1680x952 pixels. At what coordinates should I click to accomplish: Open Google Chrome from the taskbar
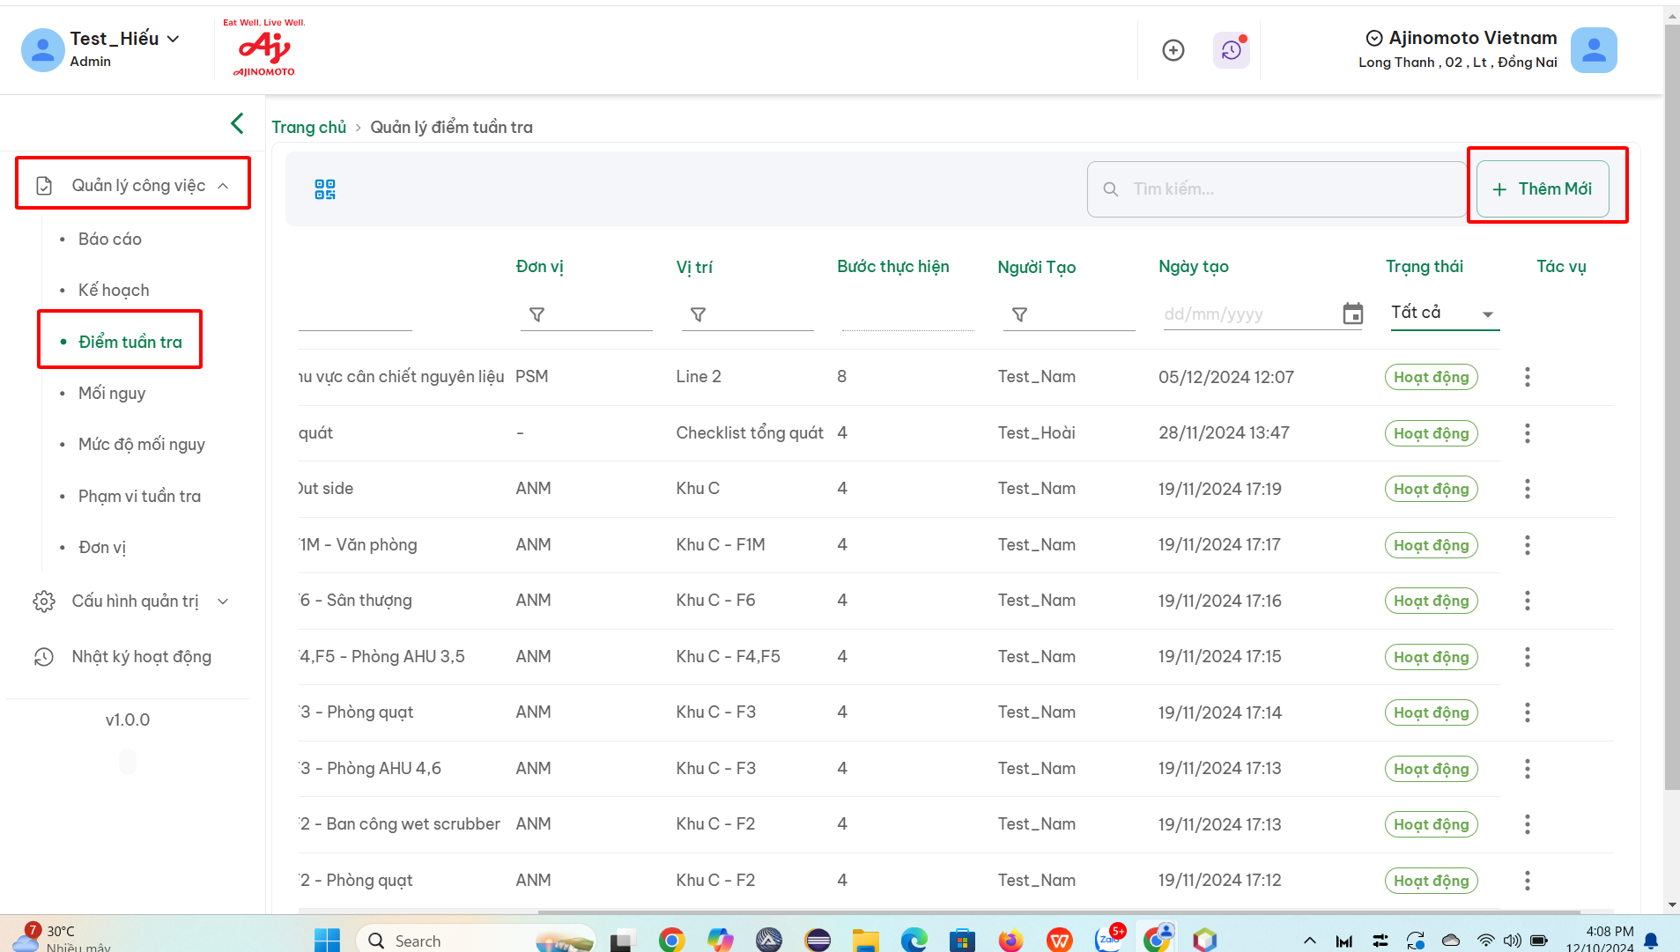pyautogui.click(x=671, y=941)
